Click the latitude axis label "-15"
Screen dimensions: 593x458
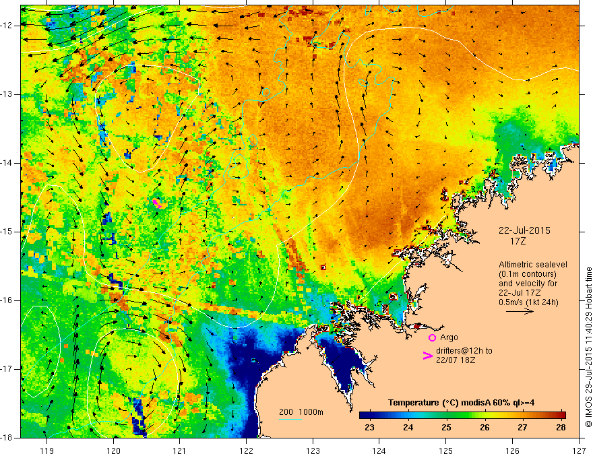point(7,232)
